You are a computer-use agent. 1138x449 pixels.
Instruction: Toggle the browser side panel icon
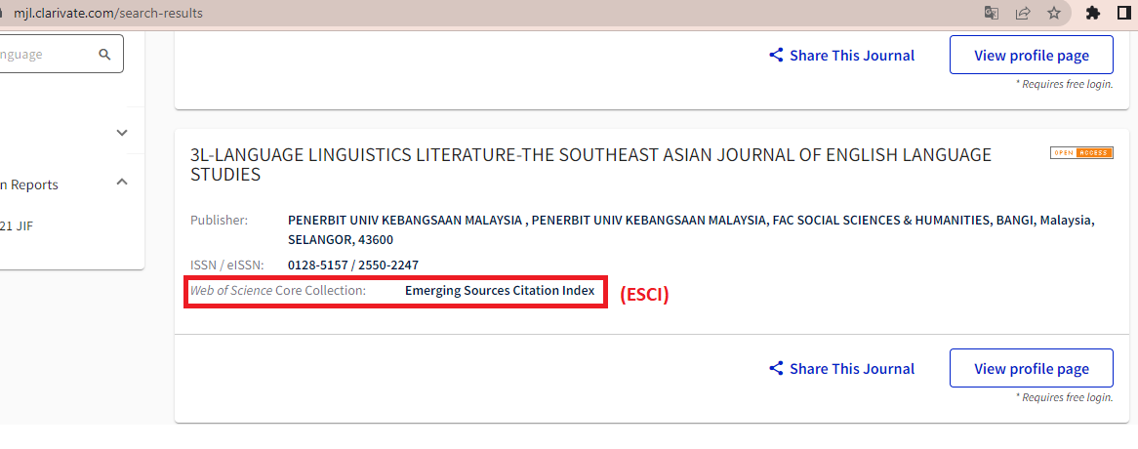click(x=1124, y=13)
